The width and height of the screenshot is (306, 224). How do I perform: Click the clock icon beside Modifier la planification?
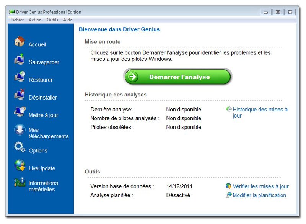pos(228,195)
